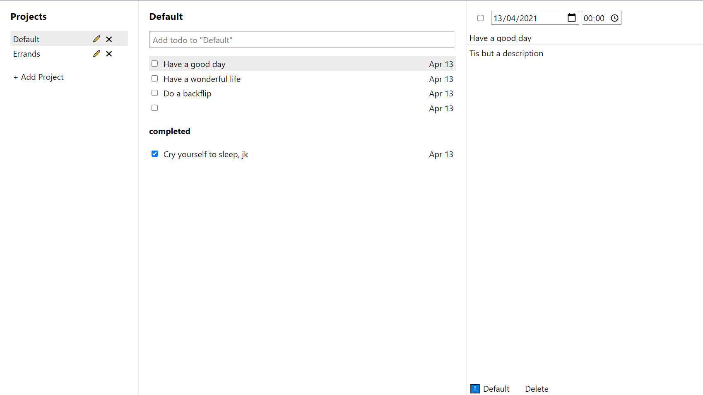Click '+ Add Project'

[39, 77]
